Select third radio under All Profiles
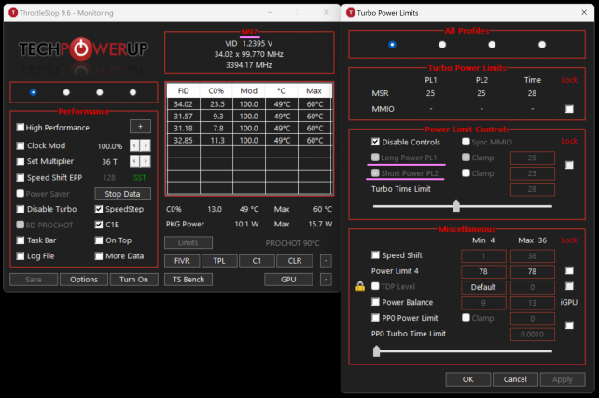599x398 pixels. 492,45
